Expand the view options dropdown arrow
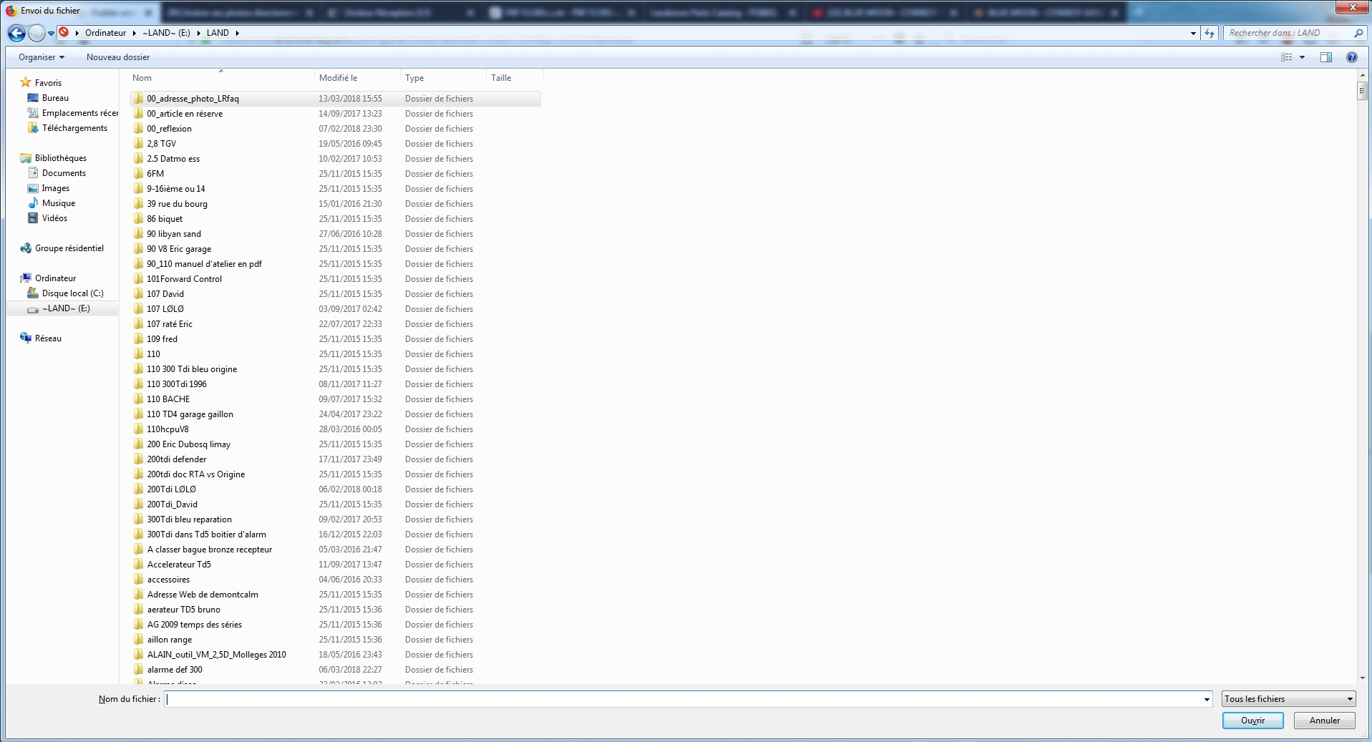1372x742 pixels. pyautogui.click(x=1302, y=57)
